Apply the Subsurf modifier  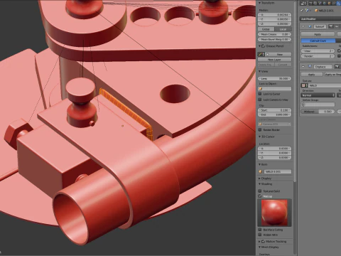pyautogui.click(x=318, y=34)
